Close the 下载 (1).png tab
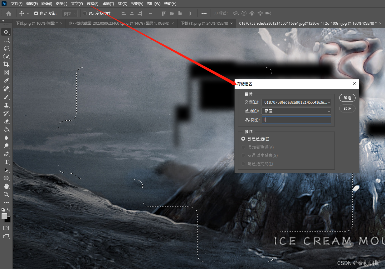 (x=231, y=23)
